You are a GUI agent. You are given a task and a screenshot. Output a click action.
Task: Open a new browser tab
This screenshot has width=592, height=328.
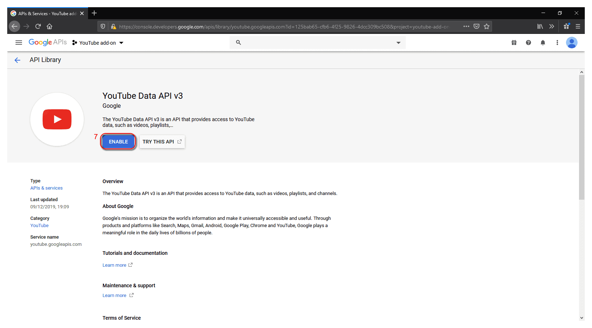pyautogui.click(x=94, y=13)
